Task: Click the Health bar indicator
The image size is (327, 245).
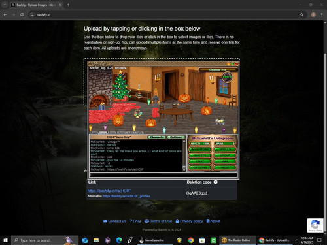Action: pos(200,144)
